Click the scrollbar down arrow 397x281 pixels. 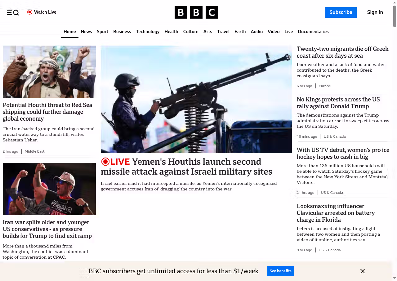coord(395,278)
